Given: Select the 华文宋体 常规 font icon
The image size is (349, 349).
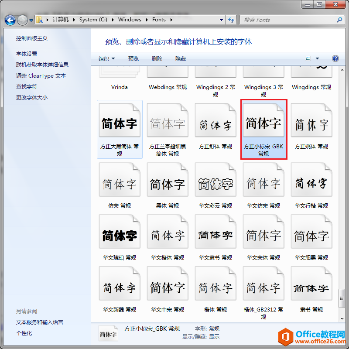Looking at the screenshot, I should (263, 232).
